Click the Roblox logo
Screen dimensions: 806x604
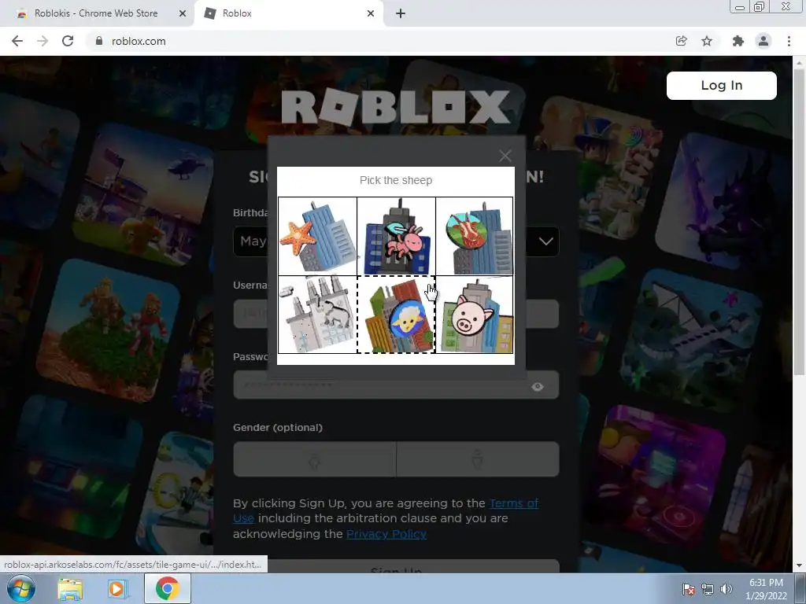(x=396, y=107)
